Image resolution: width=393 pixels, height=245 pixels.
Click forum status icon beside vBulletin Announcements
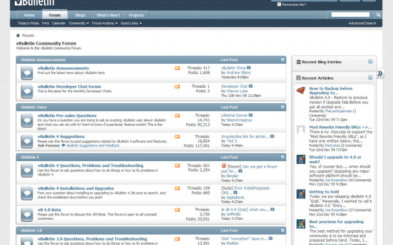click(27, 73)
